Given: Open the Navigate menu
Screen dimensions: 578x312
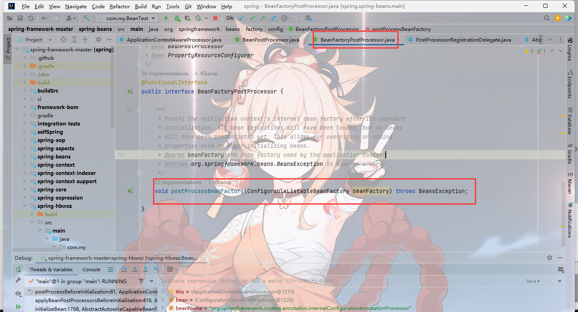Looking at the screenshot, I should (75, 7).
